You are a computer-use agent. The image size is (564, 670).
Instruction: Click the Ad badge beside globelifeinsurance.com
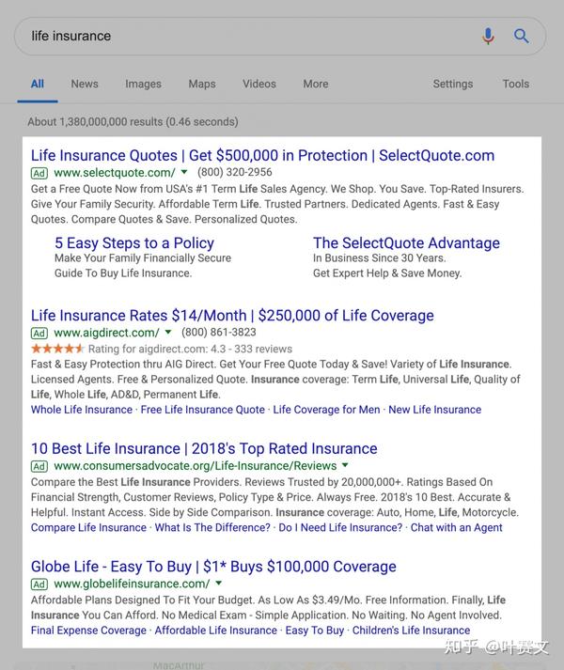tap(39, 584)
